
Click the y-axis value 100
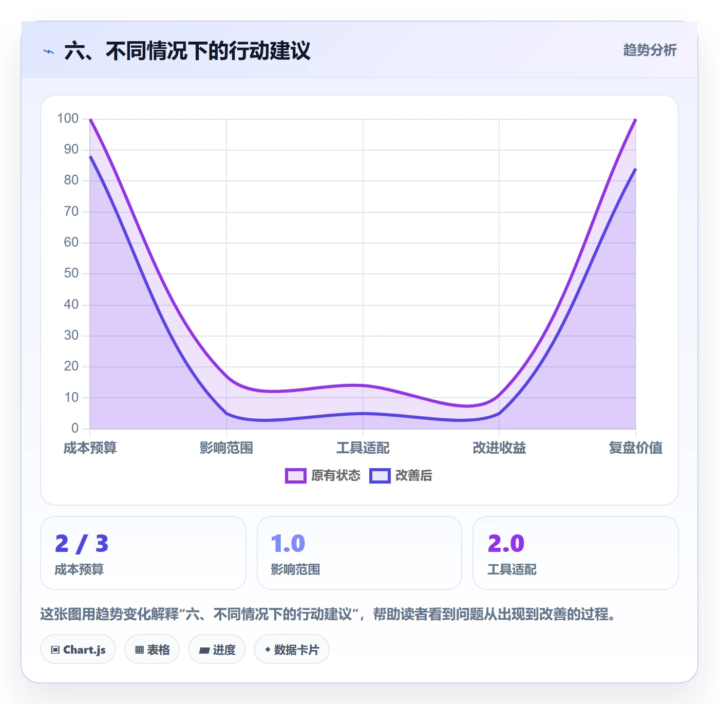[68, 119]
